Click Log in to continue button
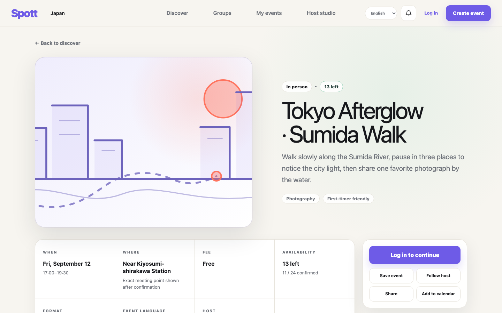Image resolution: width=502 pixels, height=313 pixels. coord(415,255)
